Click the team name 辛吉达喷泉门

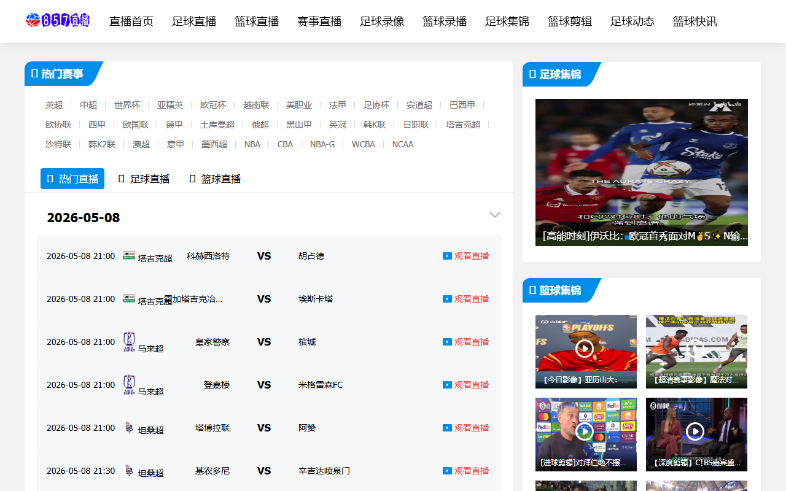324,471
